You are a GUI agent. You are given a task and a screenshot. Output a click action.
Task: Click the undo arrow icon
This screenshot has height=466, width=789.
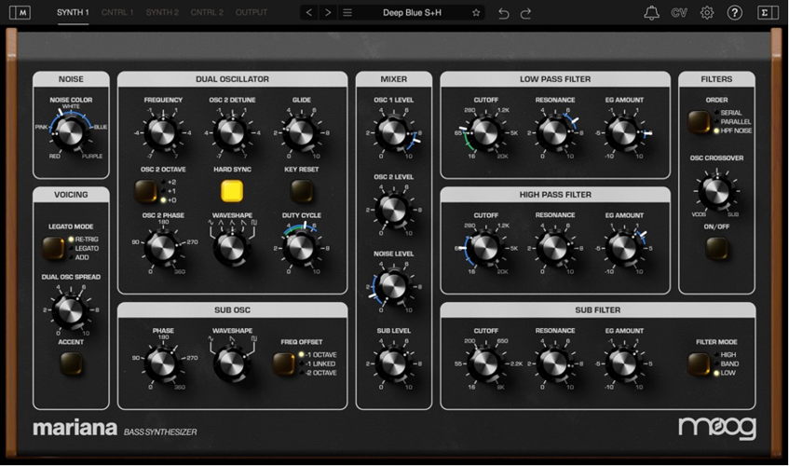pyautogui.click(x=503, y=13)
